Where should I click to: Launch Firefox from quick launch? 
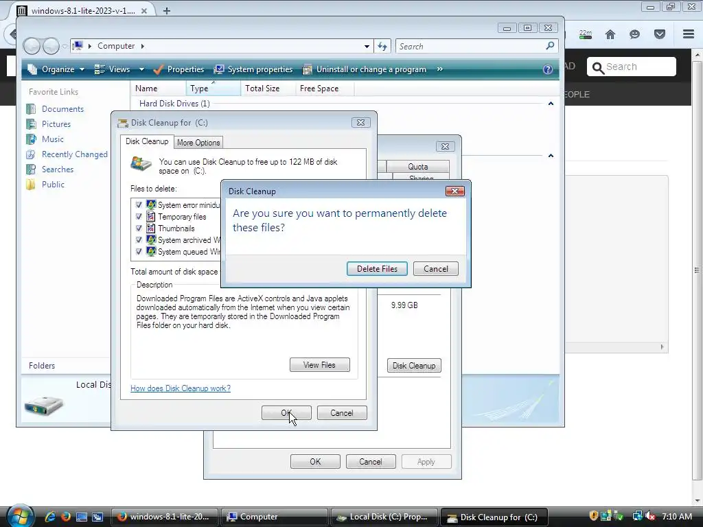point(65,517)
